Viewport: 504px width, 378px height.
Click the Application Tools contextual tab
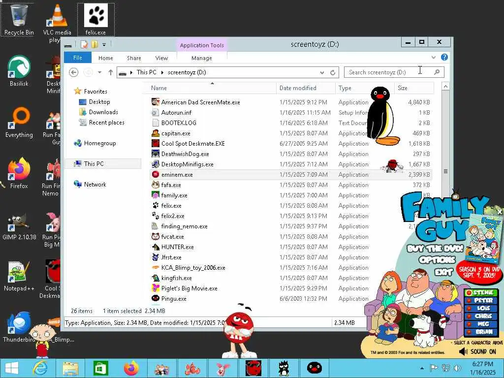[202, 45]
